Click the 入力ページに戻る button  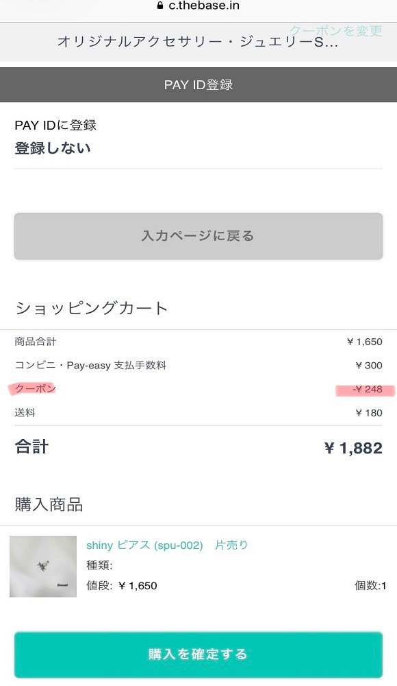(198, 236)
